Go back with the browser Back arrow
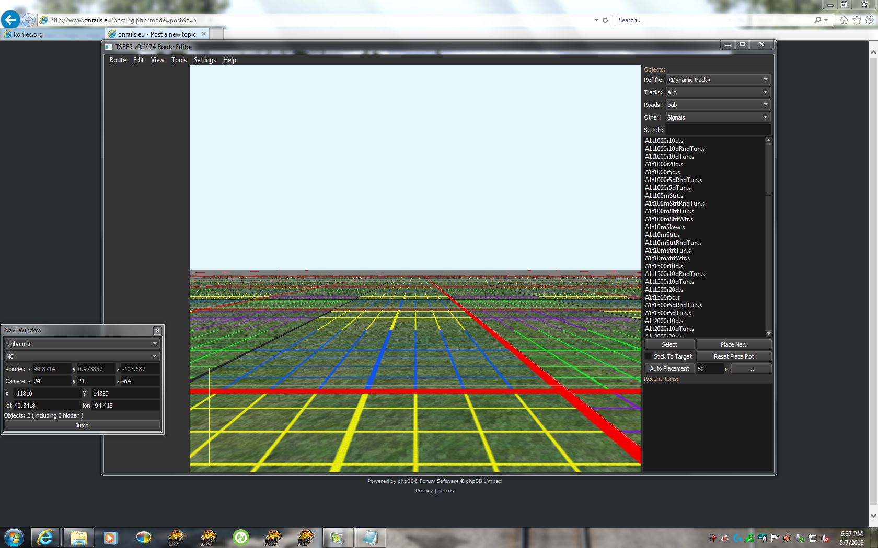This screenshot has width=878, height=548. pos(10,20)
